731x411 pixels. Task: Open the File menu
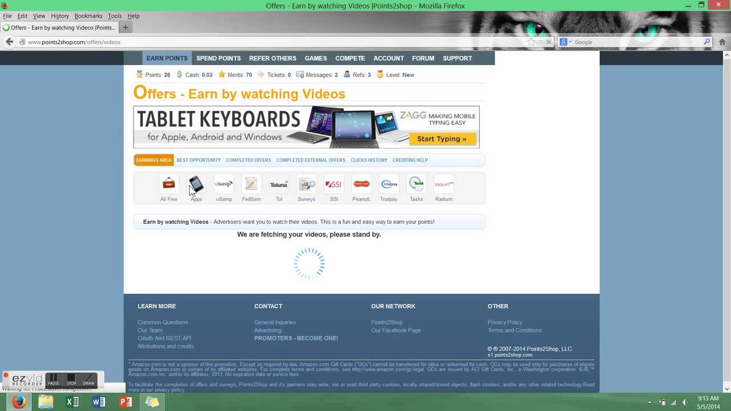coord(7,16)
